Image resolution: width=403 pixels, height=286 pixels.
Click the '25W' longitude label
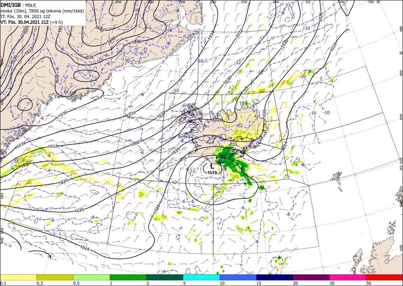pos(182,2)
